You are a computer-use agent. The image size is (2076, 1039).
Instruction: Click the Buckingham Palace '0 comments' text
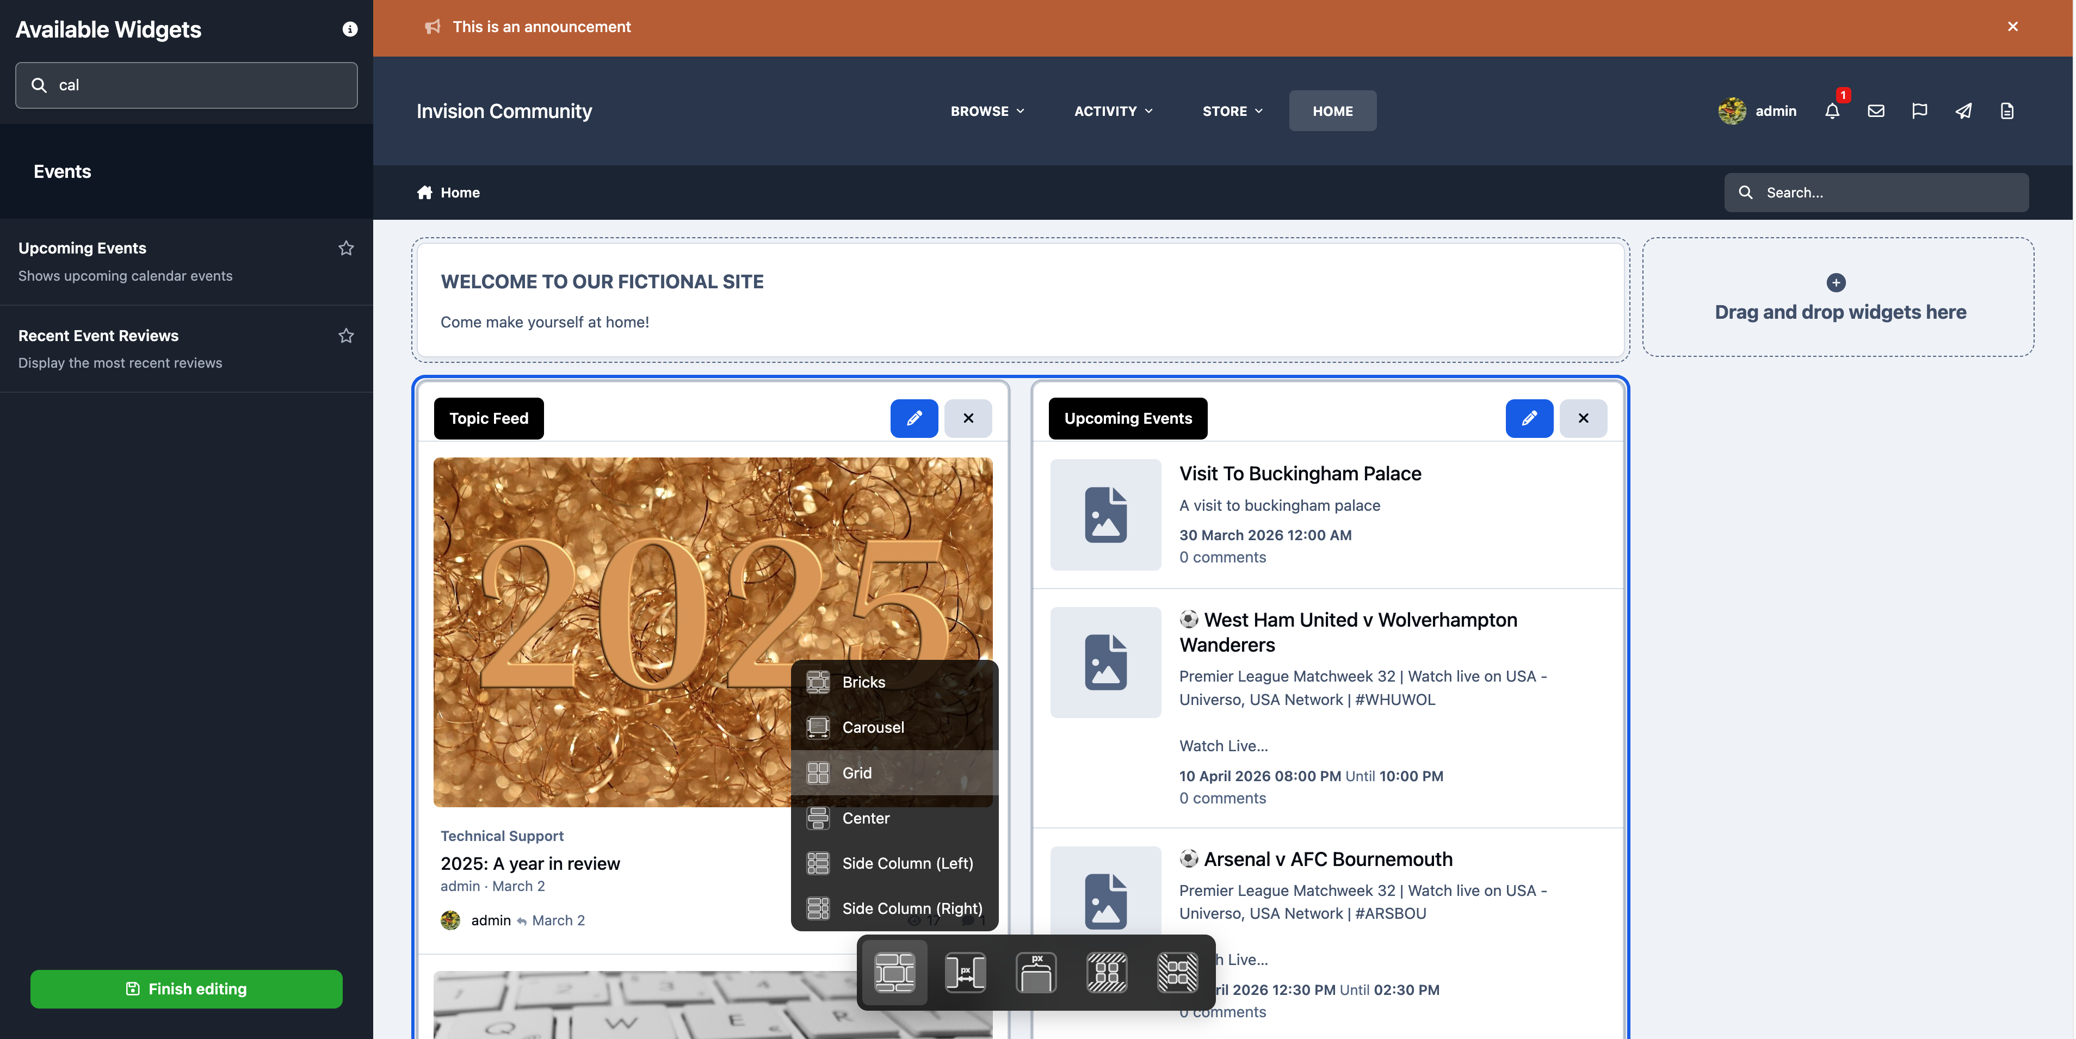[1222, 558]
